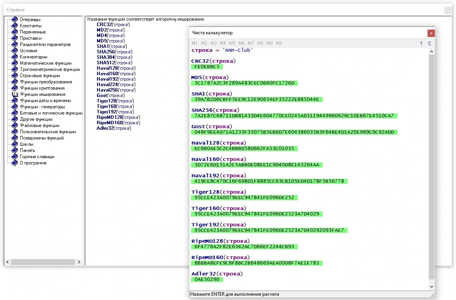
Task: Click the book icon next to Память
Action: [x=14, y=150]
